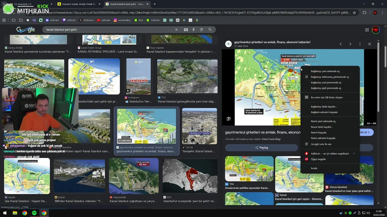Open the T24 Kanal İstanbul güzergâhında result
Viewport: 387px width, 217px height.
coord(187,102)
